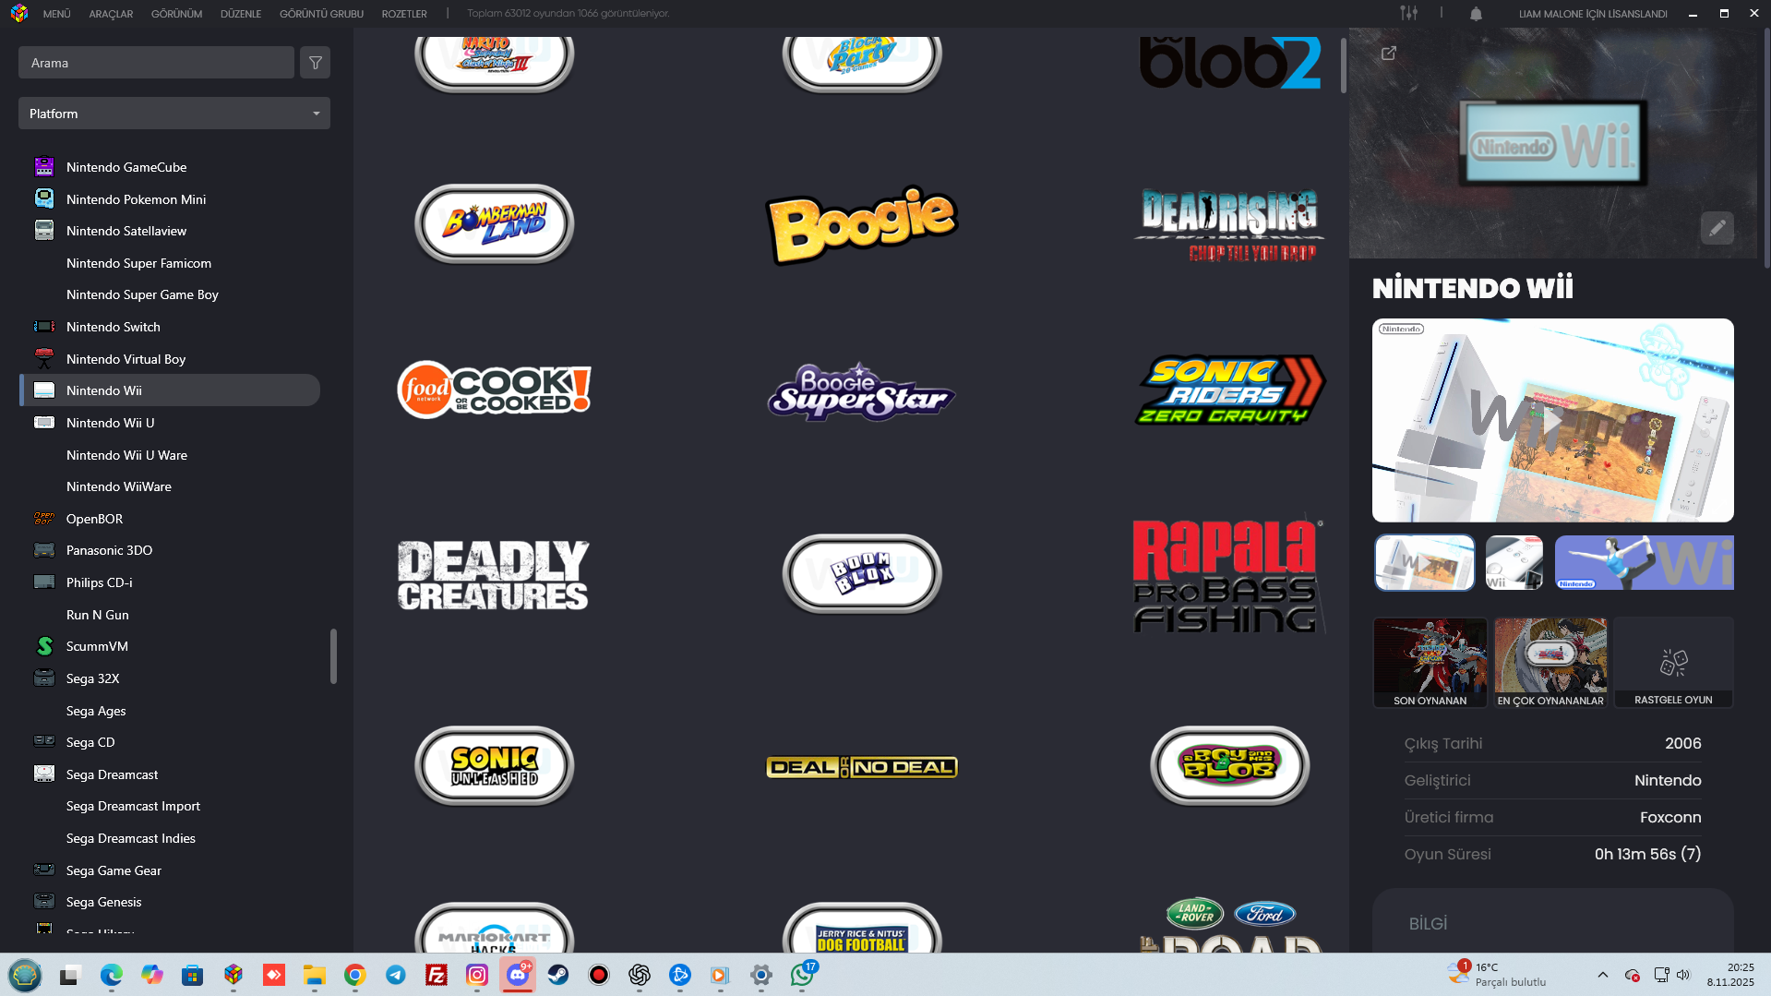Image resolution: width=1771 pixels, height=996 pixels.
Task: Select the Wii Fit media thumbnail
Action: pos(1644,562)
